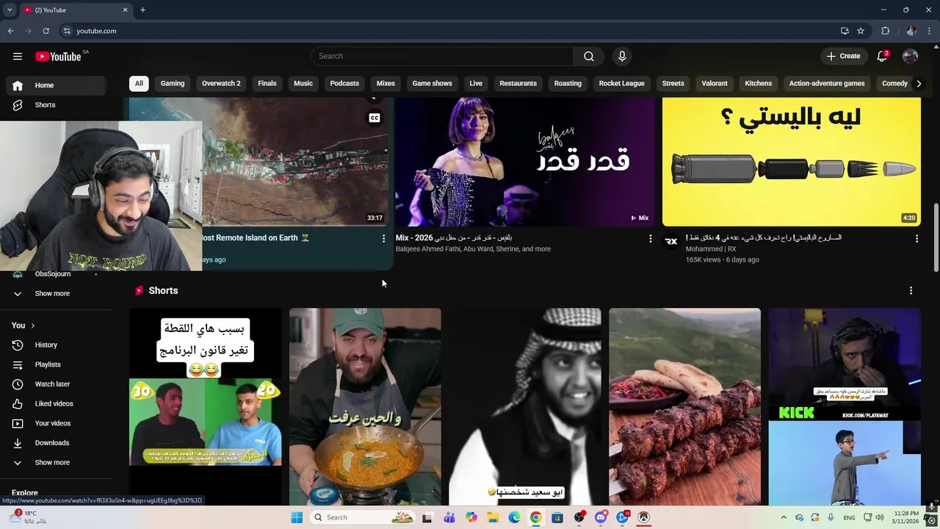Screen dimensions: 940x529
Task: Select the Podcasts filter chip
Action: pyautogui.click(x=344, y=84)
